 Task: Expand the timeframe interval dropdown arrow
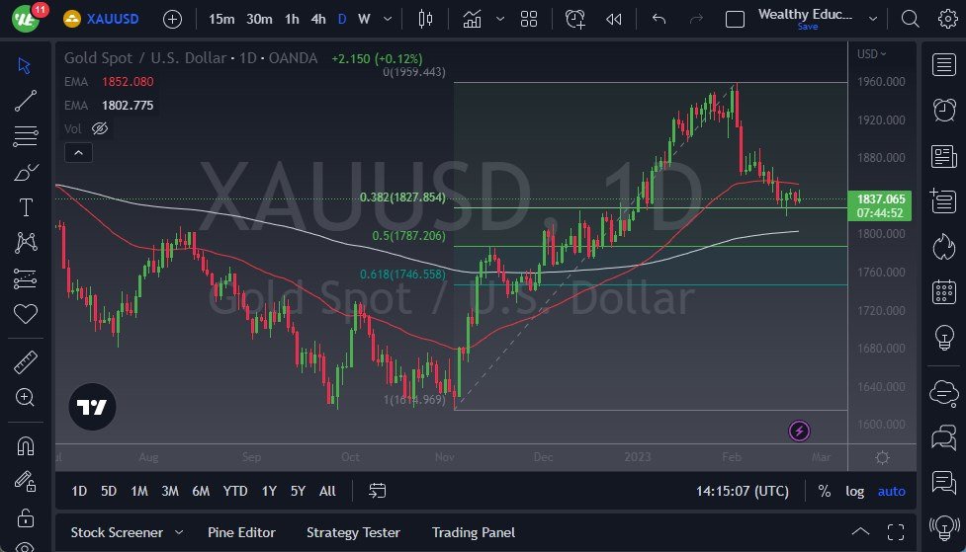click(x=388, y=19)
